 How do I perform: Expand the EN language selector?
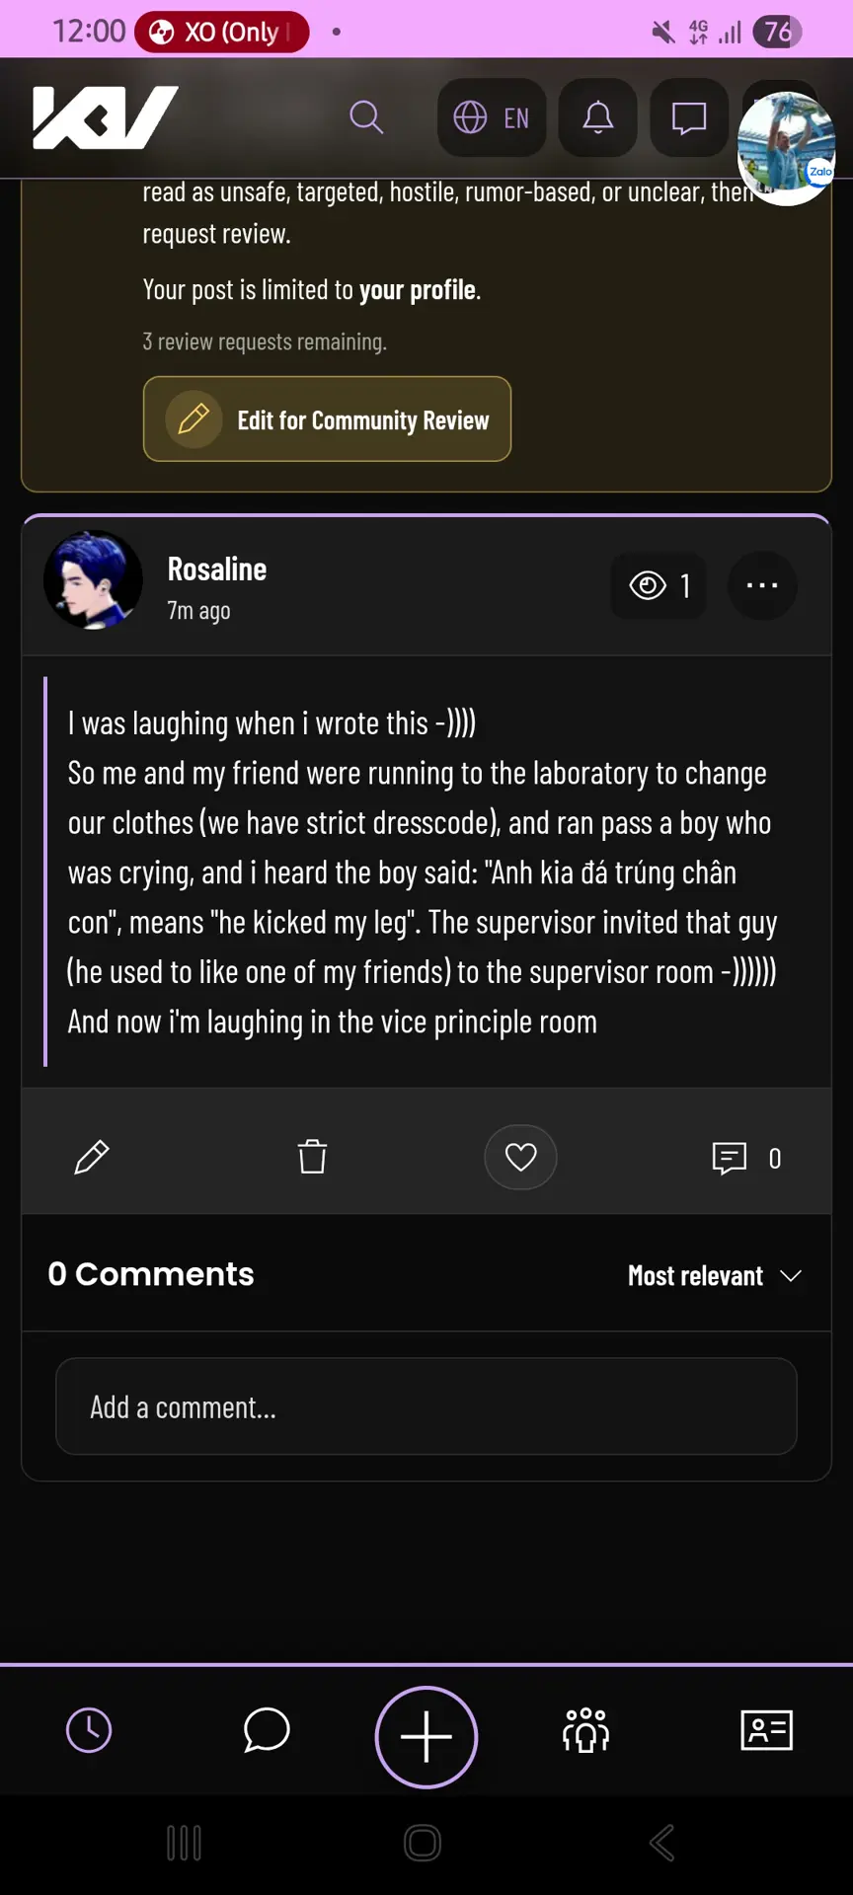492,117
